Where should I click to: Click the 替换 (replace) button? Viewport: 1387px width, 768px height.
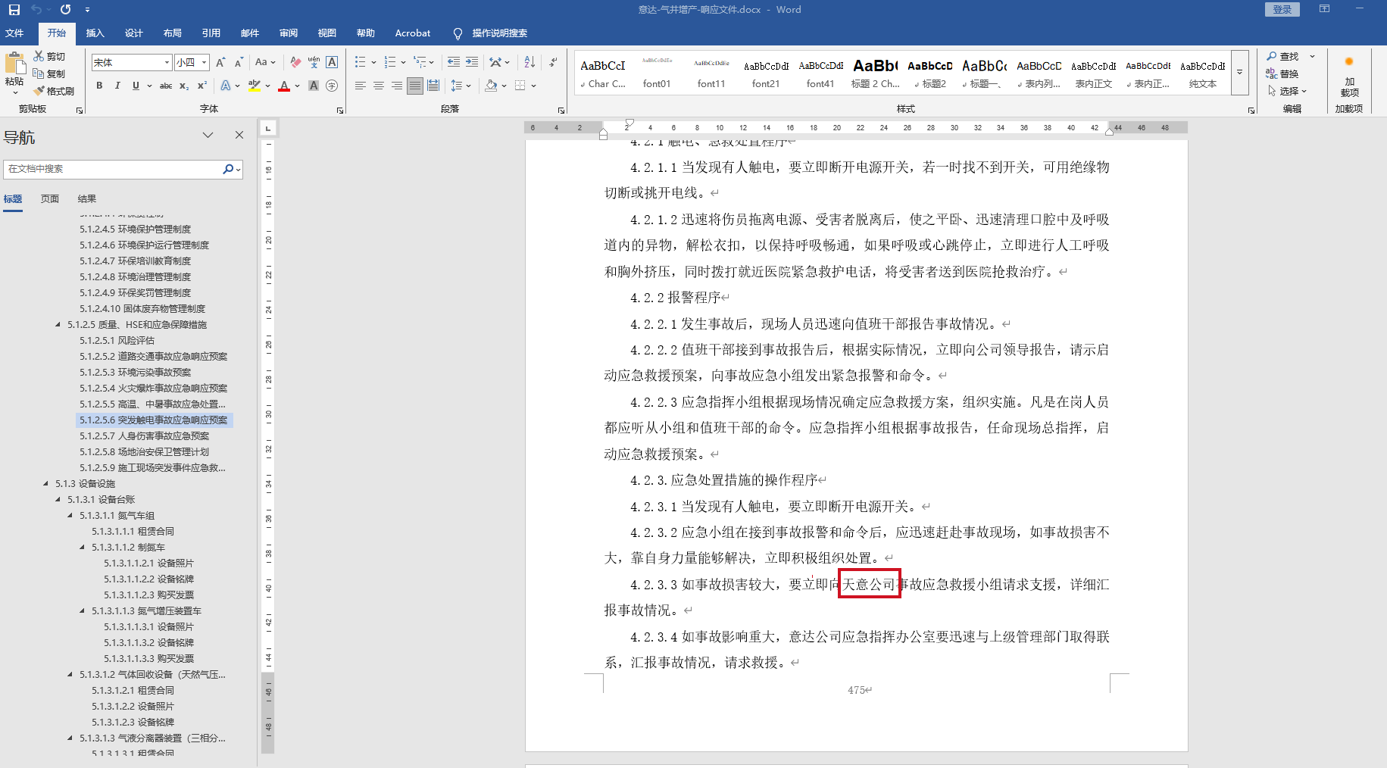coord(1282,73)
